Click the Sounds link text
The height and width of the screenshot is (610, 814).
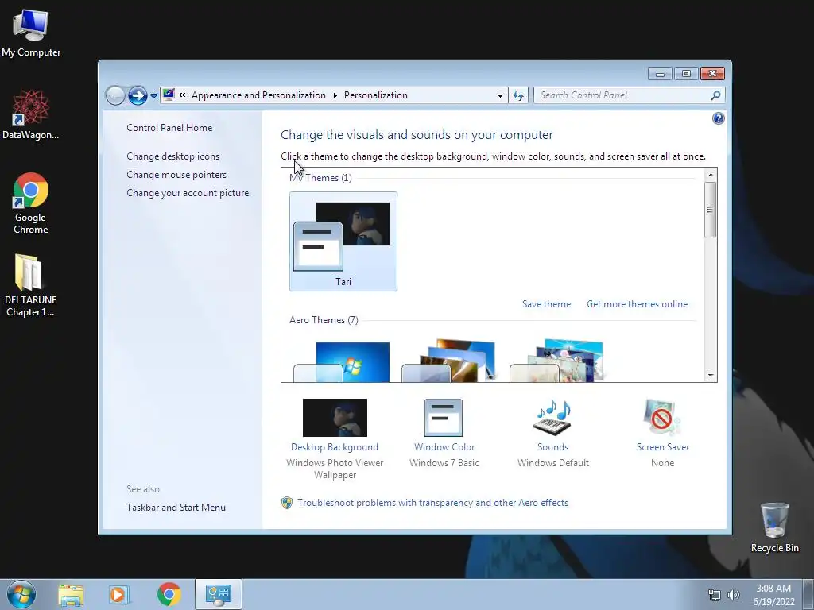(x=553, y=447)
